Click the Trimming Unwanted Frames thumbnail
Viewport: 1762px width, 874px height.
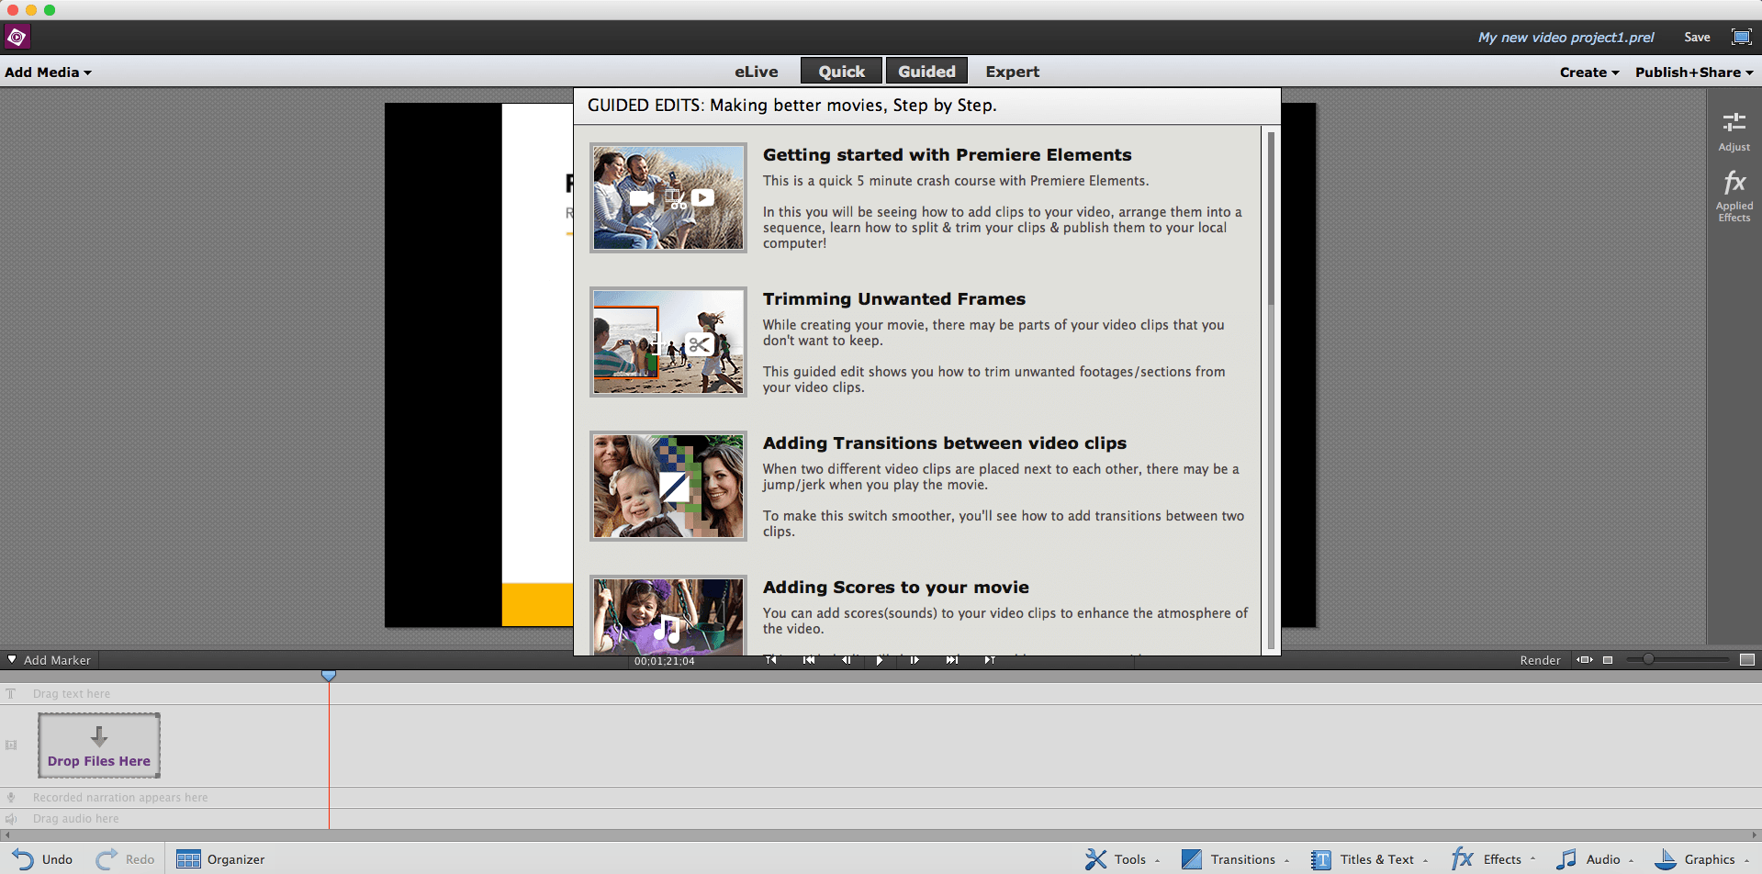point(668,342)
